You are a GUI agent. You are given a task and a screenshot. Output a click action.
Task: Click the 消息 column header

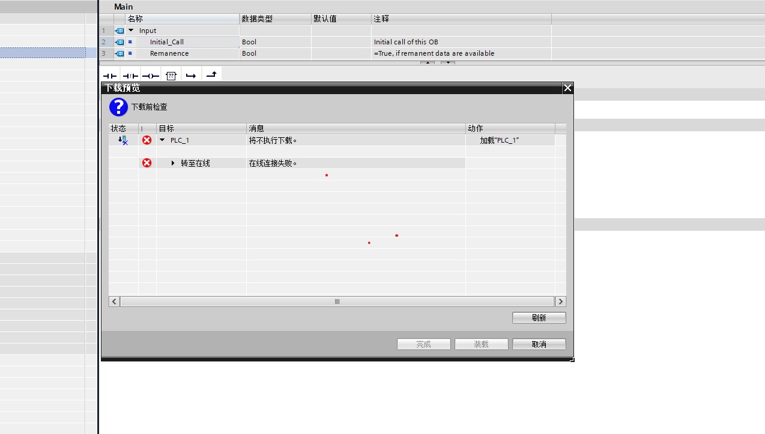point(355,128)
